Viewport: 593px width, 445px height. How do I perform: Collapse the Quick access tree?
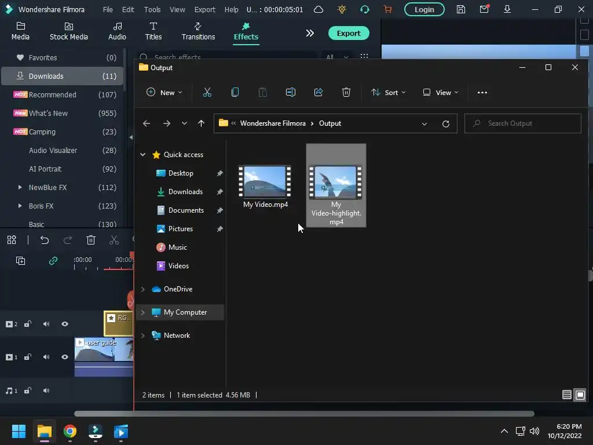tap(143, 154)
